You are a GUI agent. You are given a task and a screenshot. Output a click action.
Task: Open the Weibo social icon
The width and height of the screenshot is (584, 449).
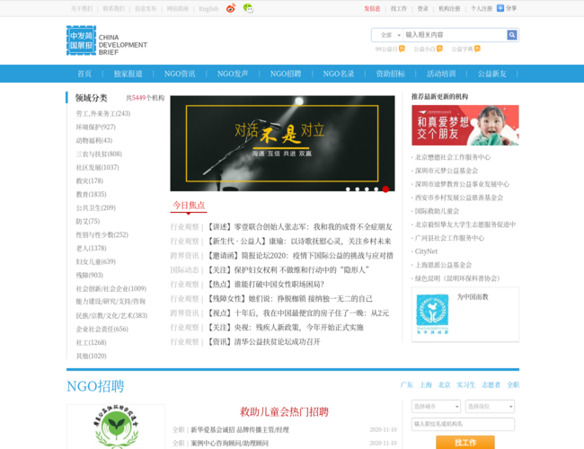[x=231, y=8]
